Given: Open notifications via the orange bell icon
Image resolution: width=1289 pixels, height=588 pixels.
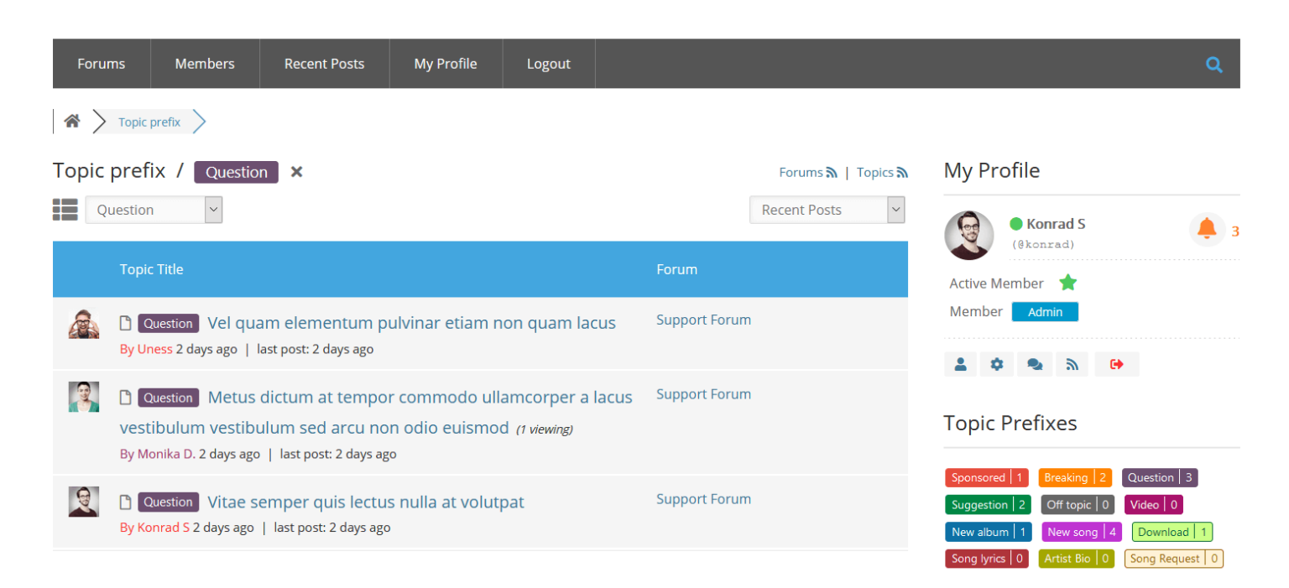Looking at the screenshot, I should pos(1207,228).
